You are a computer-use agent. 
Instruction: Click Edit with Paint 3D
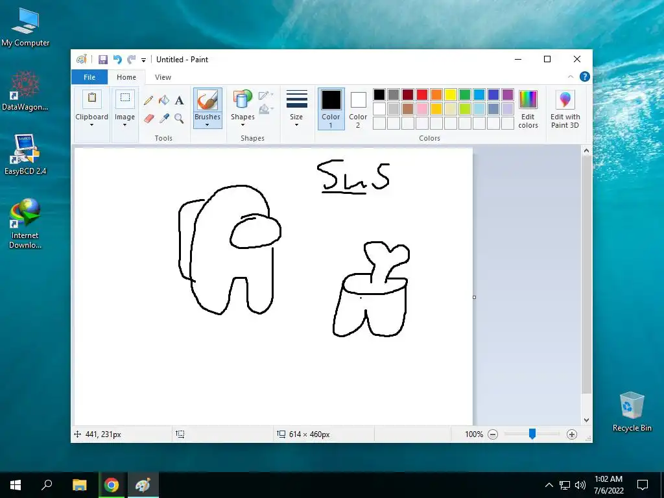565,109
